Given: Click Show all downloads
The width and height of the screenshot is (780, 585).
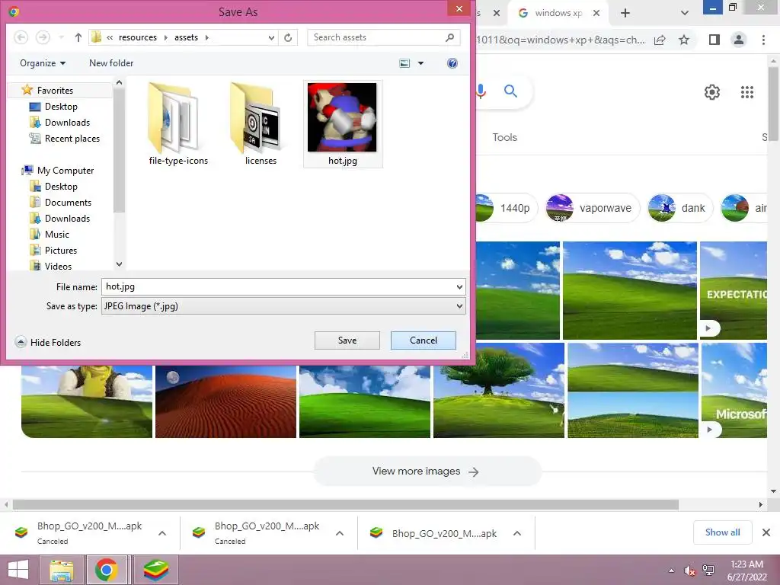Looking at the screenshot, I should pyautogui.click(x=722, y=532).
